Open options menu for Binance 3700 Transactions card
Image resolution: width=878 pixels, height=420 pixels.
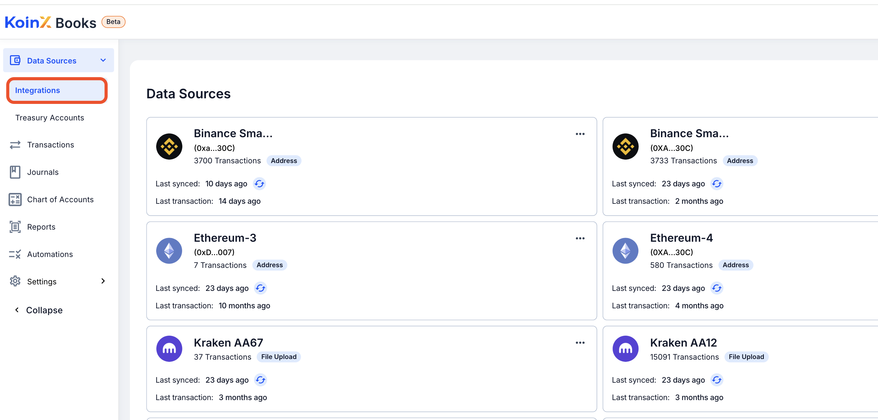(580, 134)
